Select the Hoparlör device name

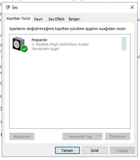click(x=39, y=40)
